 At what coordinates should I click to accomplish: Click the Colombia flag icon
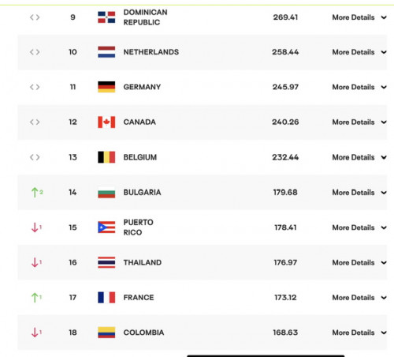point(106,333)
